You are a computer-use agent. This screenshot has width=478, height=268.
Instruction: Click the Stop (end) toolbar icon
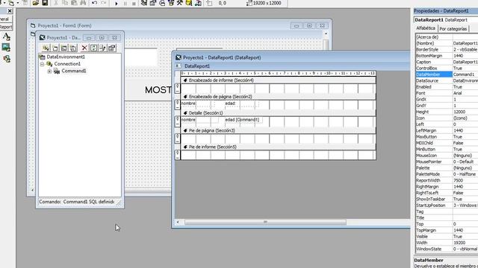[x=134, y=3]
